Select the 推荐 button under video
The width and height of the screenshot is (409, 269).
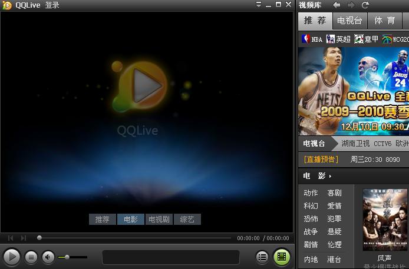(x=103, y=220)
